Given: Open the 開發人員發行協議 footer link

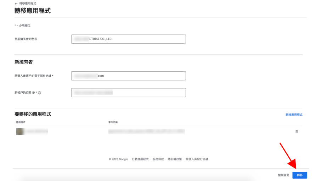Looking at the screenshot, I should [197, 159].
